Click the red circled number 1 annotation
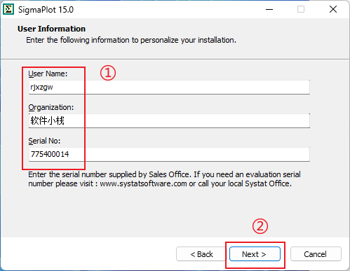The height and width of the screenshot is (271, 350). point(108,73)
